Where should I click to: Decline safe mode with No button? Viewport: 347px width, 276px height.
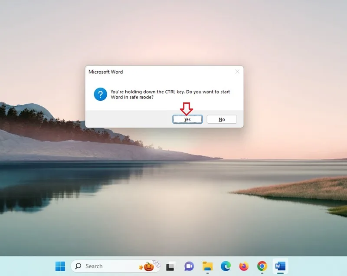pyautogui.click(x=222, y=119)
